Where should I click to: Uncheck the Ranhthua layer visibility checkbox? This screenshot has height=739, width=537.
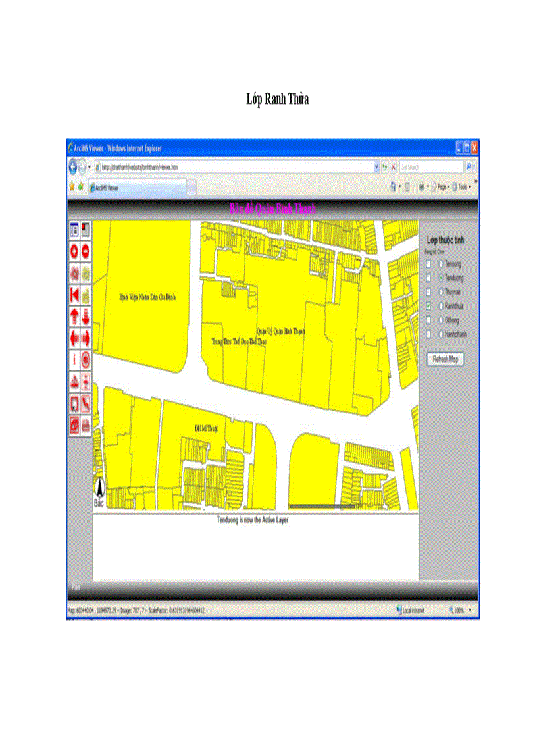coord(429,306)
